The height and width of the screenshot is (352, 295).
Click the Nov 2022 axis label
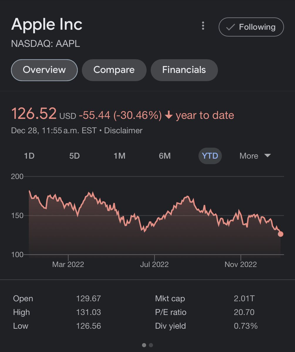241,264
